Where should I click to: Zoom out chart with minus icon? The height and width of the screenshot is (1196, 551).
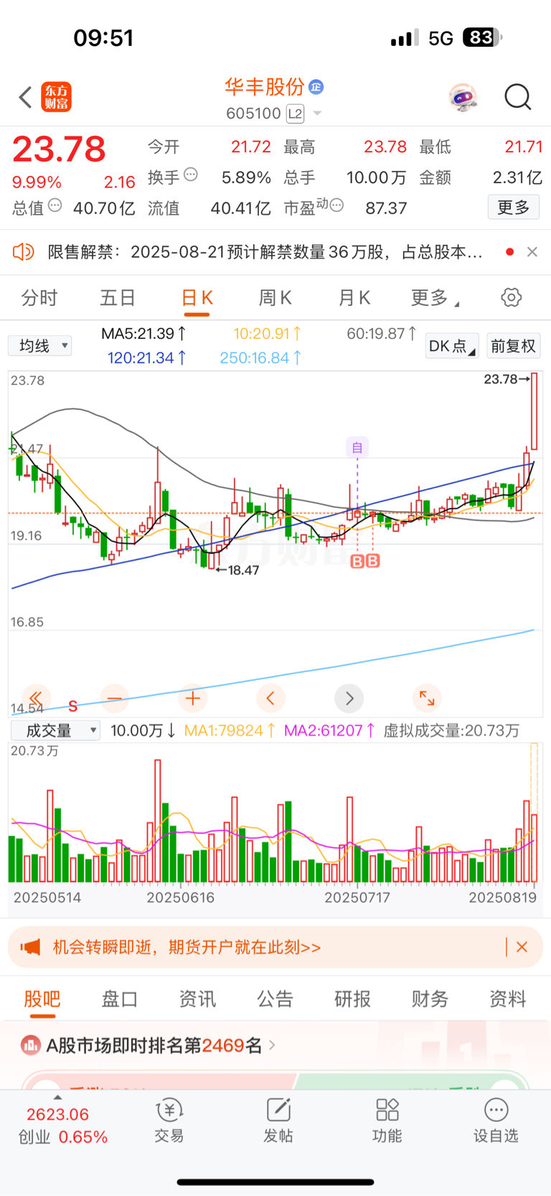coord(115,697)
